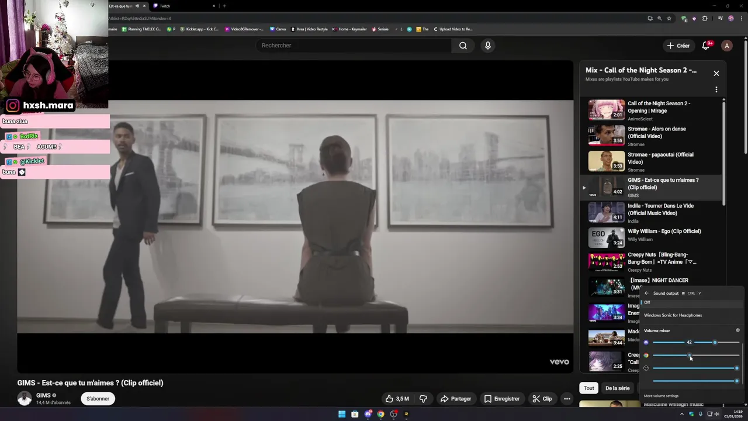Click the S'abonner subscribe button
The image size is (748, 421).
[98, 399]
